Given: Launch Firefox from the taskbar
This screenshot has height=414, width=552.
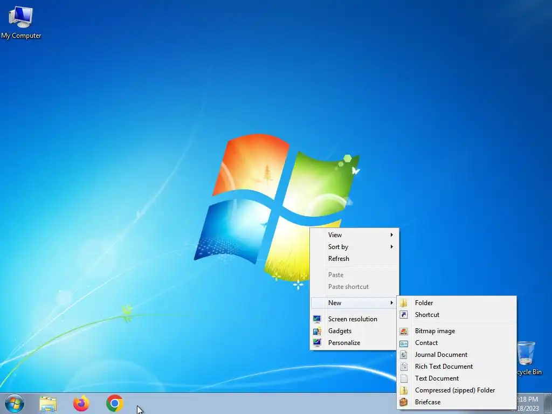Looking at the screenshot, I should [81, 403].
